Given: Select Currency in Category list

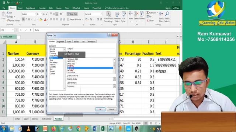Looking at the screenshot, I should point(53,54).
